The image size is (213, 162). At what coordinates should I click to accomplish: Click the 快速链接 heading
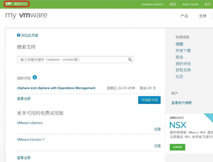tap(182, 37)
